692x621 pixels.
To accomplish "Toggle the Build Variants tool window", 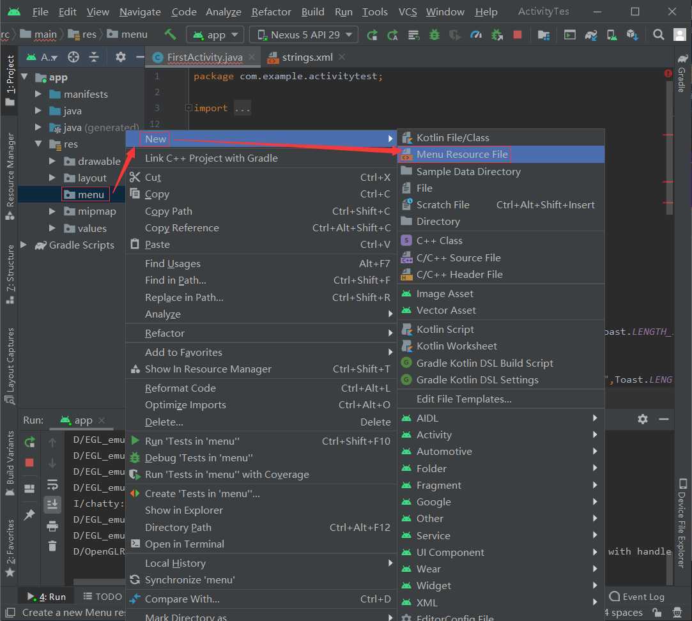I will pyautogui.click(x=10, y=463).
